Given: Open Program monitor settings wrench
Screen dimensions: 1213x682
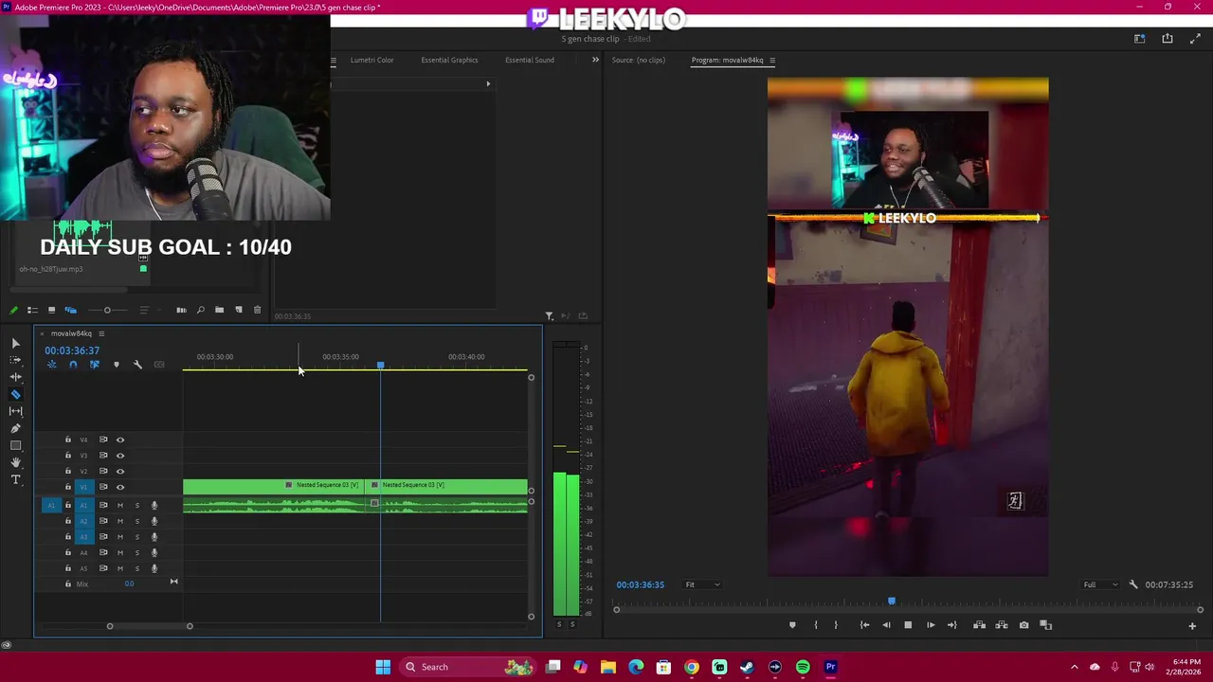Looking at the screenshot, I should point(1133,584).
